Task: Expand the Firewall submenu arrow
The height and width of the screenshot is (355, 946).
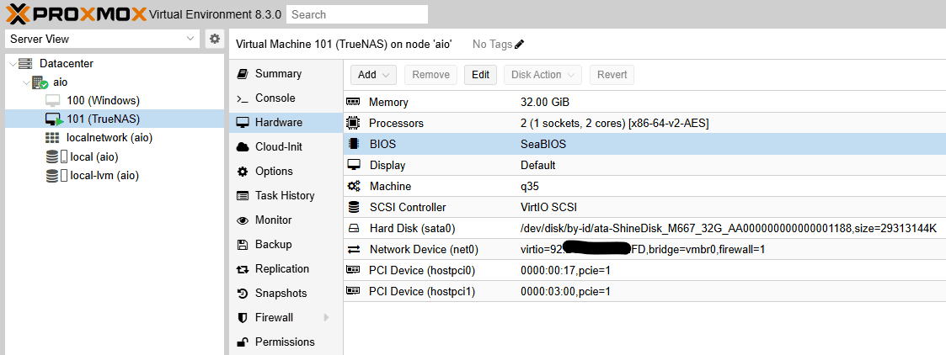Action: pyautogui.click(x=326, y=318)
